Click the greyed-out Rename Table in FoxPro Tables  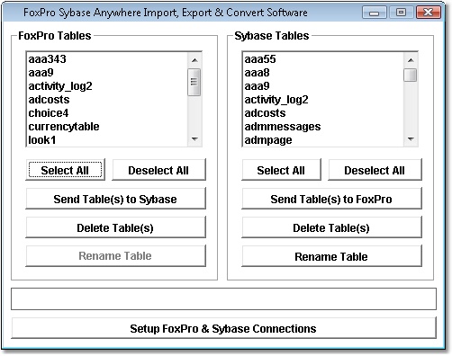[115, 256]
